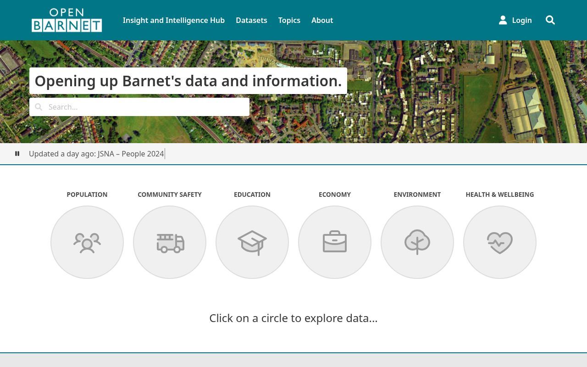Screen dimensions: 587x367
Task: Select the Community Safety fire truck circle
Action: tap(170, 242)
